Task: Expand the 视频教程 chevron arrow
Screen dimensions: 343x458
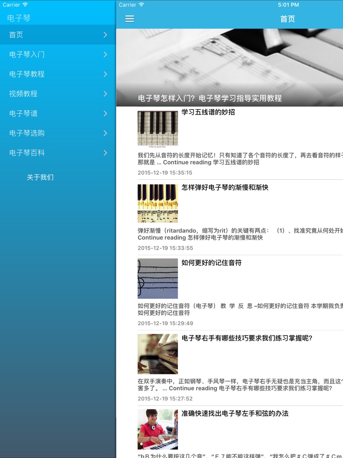Action: click(x=105, y=94)
